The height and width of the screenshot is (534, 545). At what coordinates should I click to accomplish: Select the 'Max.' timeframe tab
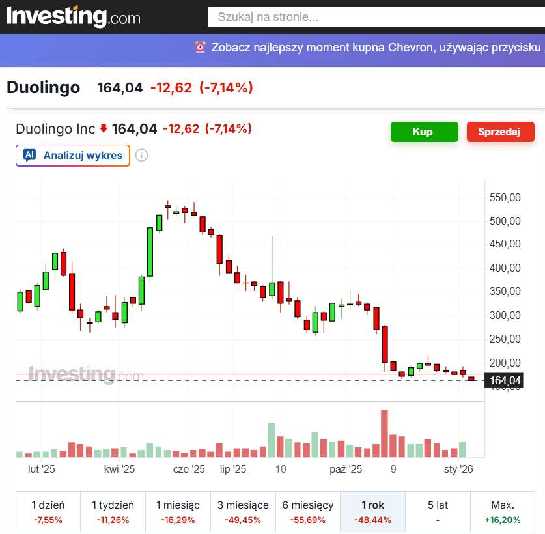click(x=503, y=512)
